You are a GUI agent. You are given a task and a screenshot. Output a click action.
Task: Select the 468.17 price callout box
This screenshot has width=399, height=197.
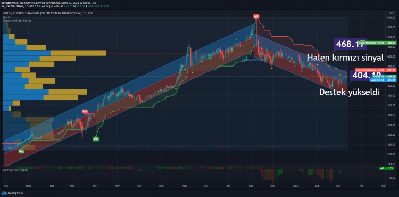coord(350,44)
